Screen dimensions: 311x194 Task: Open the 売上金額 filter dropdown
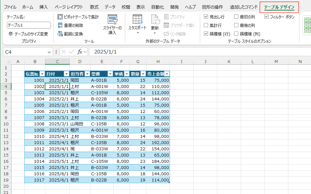[x=167, y=74]
